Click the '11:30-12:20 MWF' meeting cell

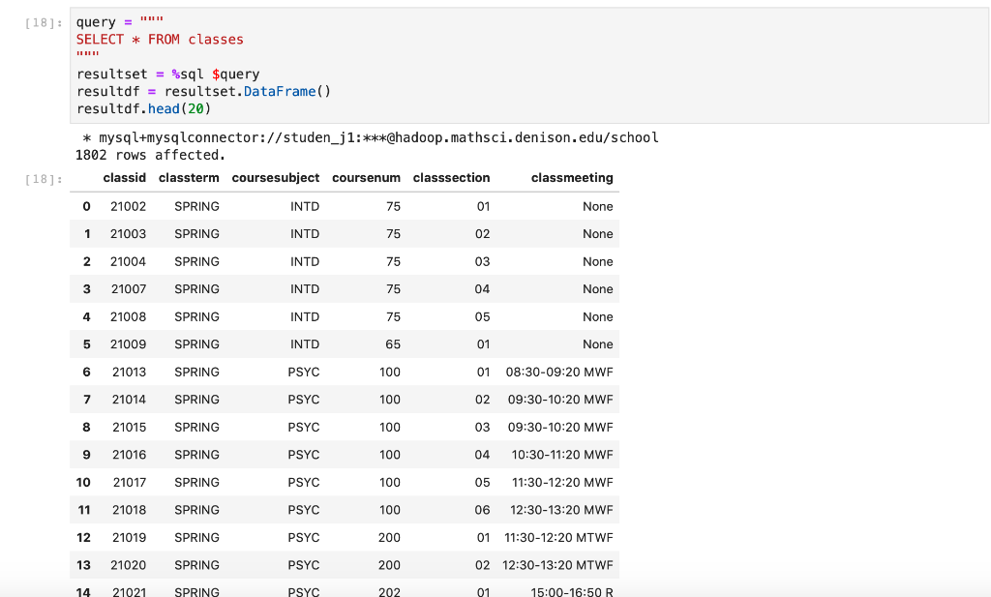(x=562, y=482)
